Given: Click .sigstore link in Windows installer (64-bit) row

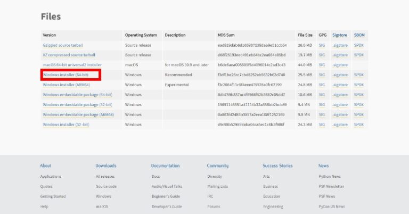Looking at the screenshot, I should pyautogui.click(x=339, y=75).
